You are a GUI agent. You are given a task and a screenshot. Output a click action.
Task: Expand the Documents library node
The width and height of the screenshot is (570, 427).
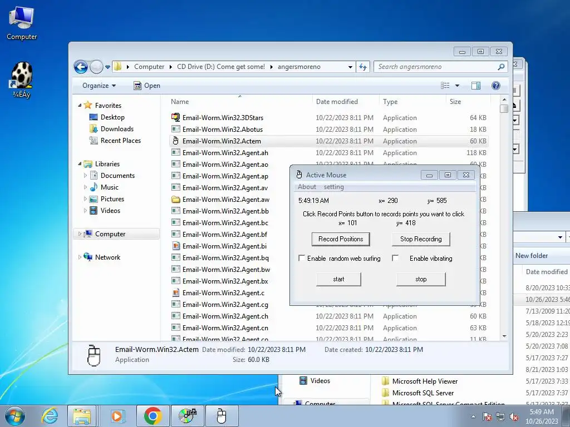click(x=85, y=175)
